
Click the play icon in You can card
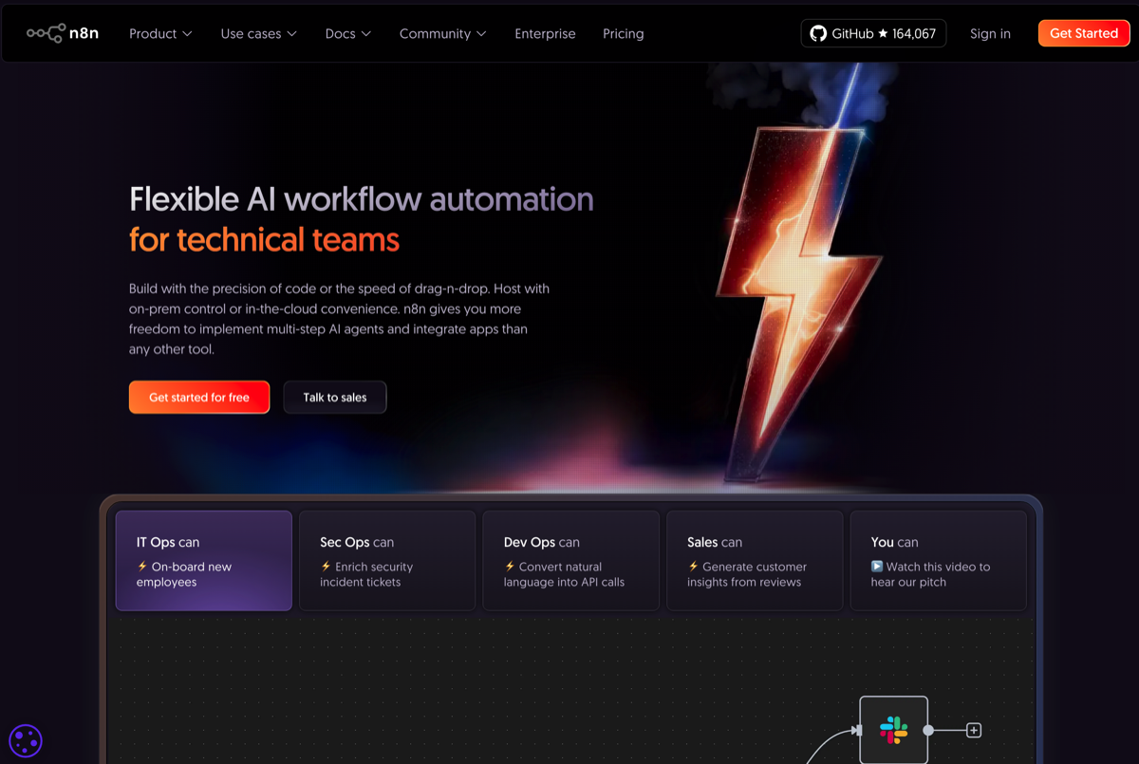pyautogui.click(x=877, y=567)
